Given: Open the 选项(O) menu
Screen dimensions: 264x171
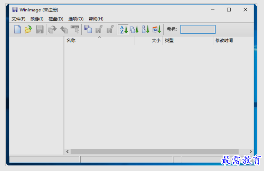Looking at the screenshot, I should click(76, 19).
